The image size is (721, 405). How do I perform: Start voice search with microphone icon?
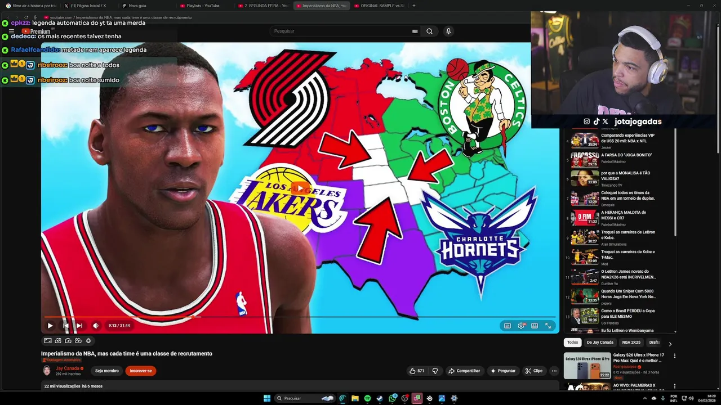point(448,31)
